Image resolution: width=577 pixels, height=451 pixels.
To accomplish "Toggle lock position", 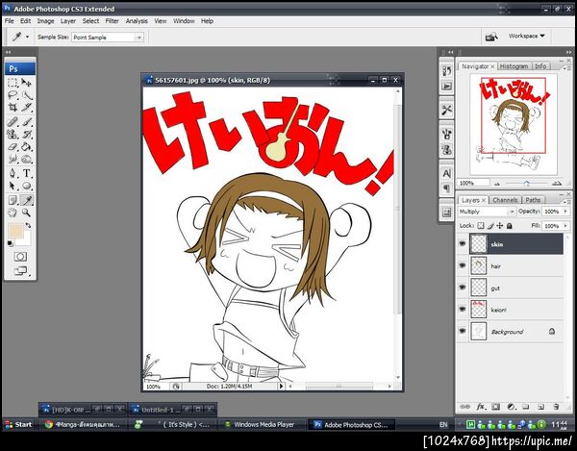I will (x=500, y=225).
